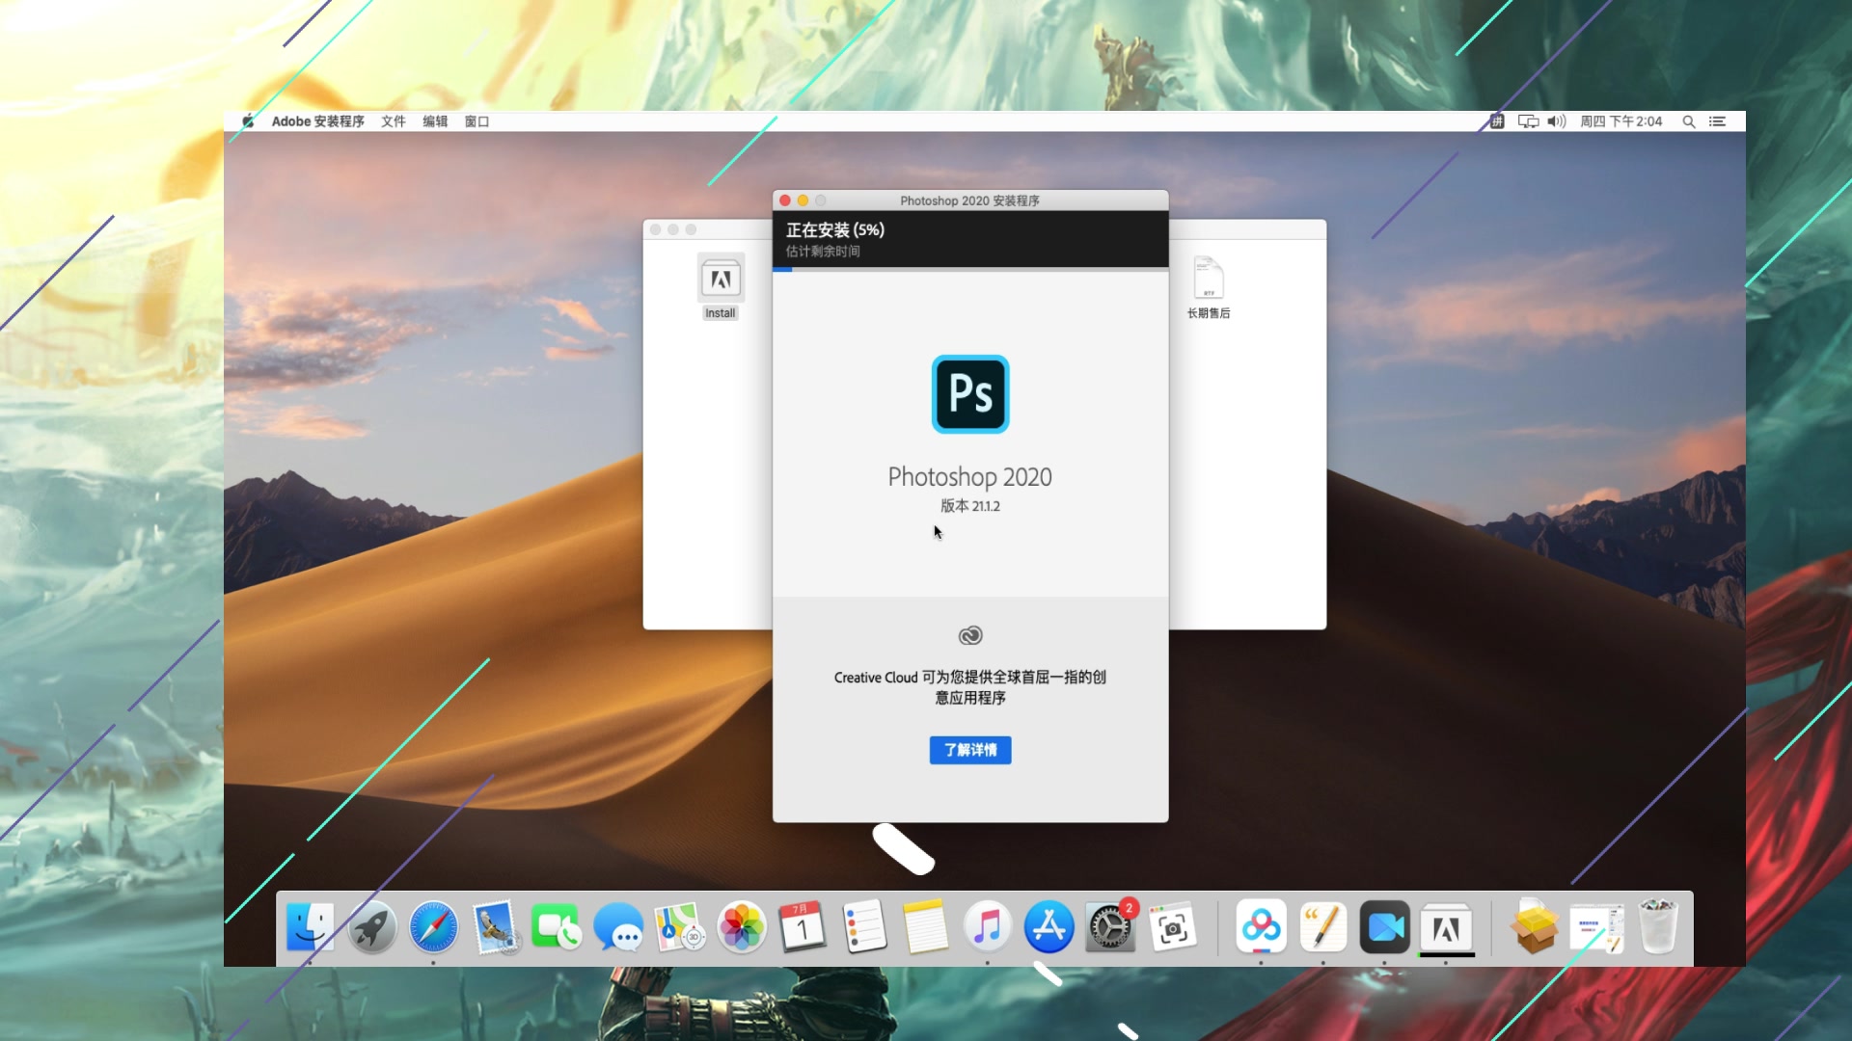Viewport: 1852px width, 1041px height.
Task: Open the 窗口 menu
Action: 477,121
